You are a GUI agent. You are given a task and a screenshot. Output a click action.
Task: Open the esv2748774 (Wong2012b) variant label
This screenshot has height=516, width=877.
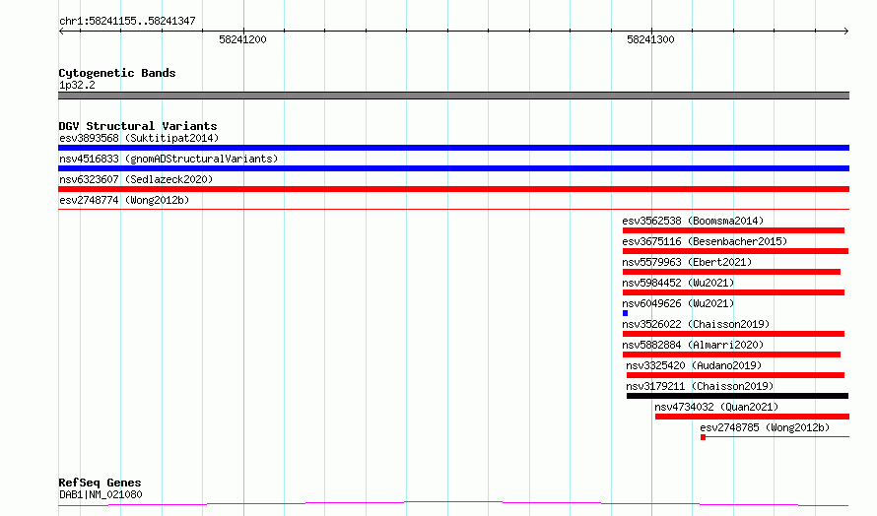(124, 200)
